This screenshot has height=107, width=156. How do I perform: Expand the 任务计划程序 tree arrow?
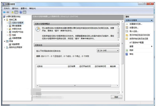tap(7, 23)
